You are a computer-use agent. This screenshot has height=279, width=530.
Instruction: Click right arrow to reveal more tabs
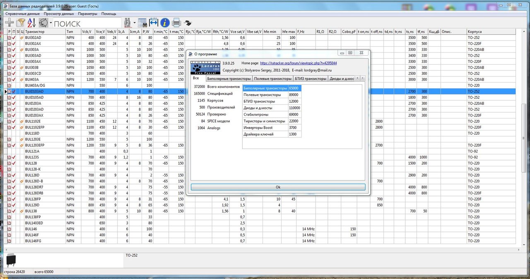363,78
